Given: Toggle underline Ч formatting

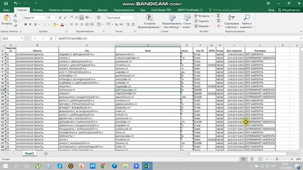Looking at the screenshot, I should (x=35, y=25).
